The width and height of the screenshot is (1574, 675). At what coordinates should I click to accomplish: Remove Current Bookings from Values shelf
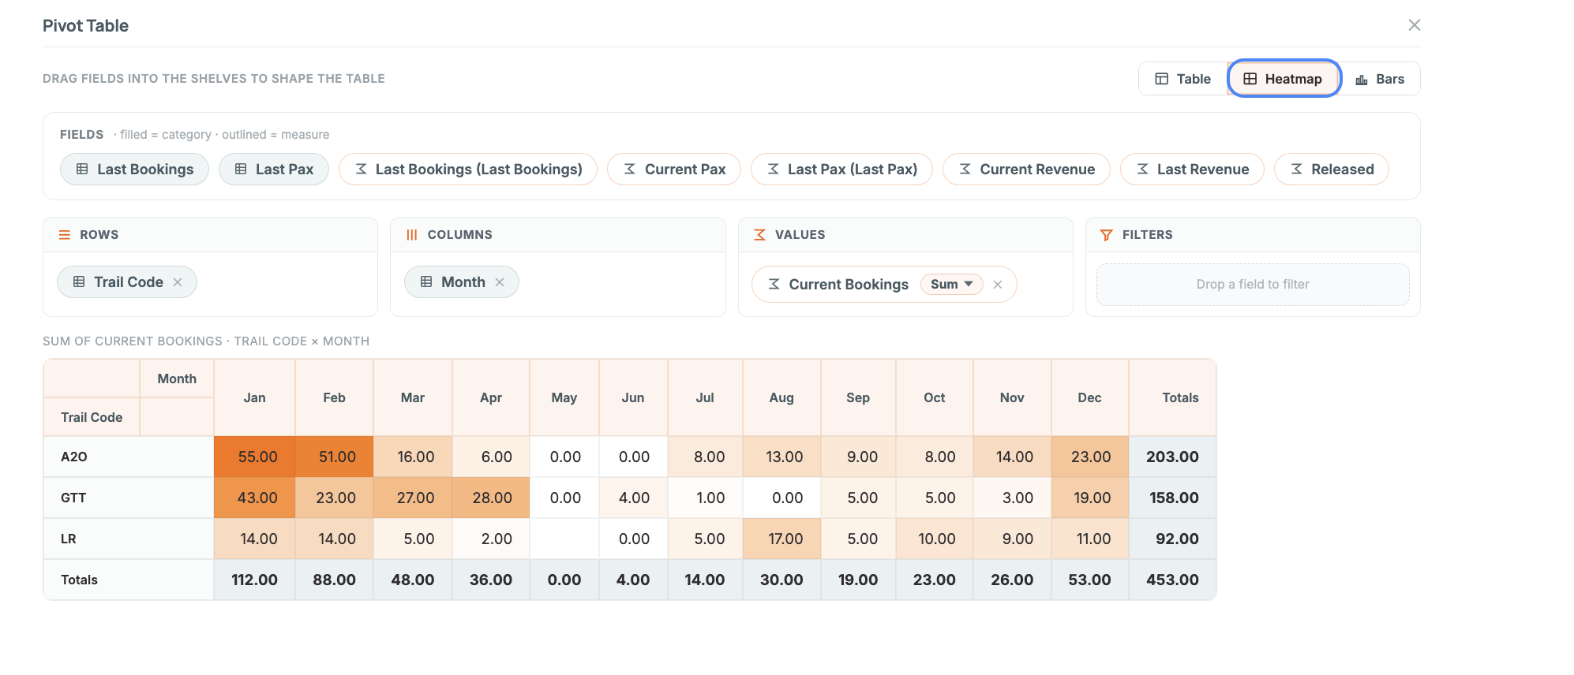(x=998, y=285)
